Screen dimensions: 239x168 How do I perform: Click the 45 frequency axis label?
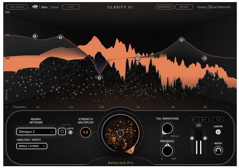pos(38,107)
